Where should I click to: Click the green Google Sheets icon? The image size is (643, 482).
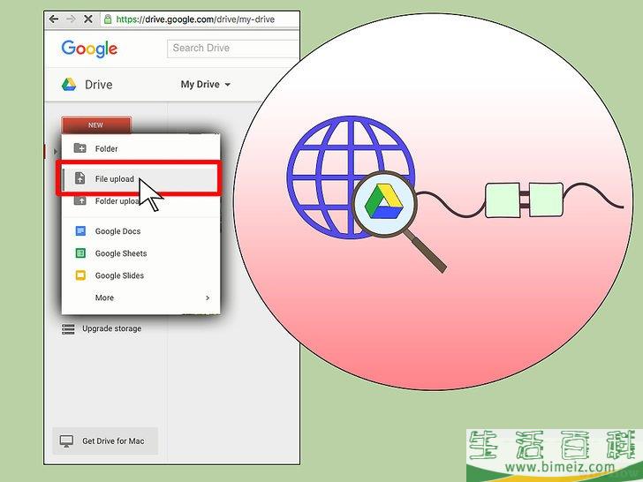[x=80, y=252]
